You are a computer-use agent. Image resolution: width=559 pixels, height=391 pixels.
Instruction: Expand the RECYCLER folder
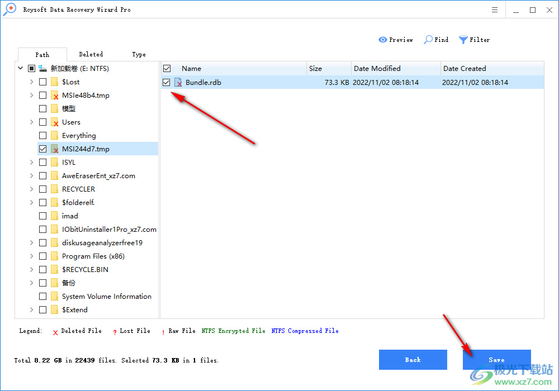[x=32, y=189]
